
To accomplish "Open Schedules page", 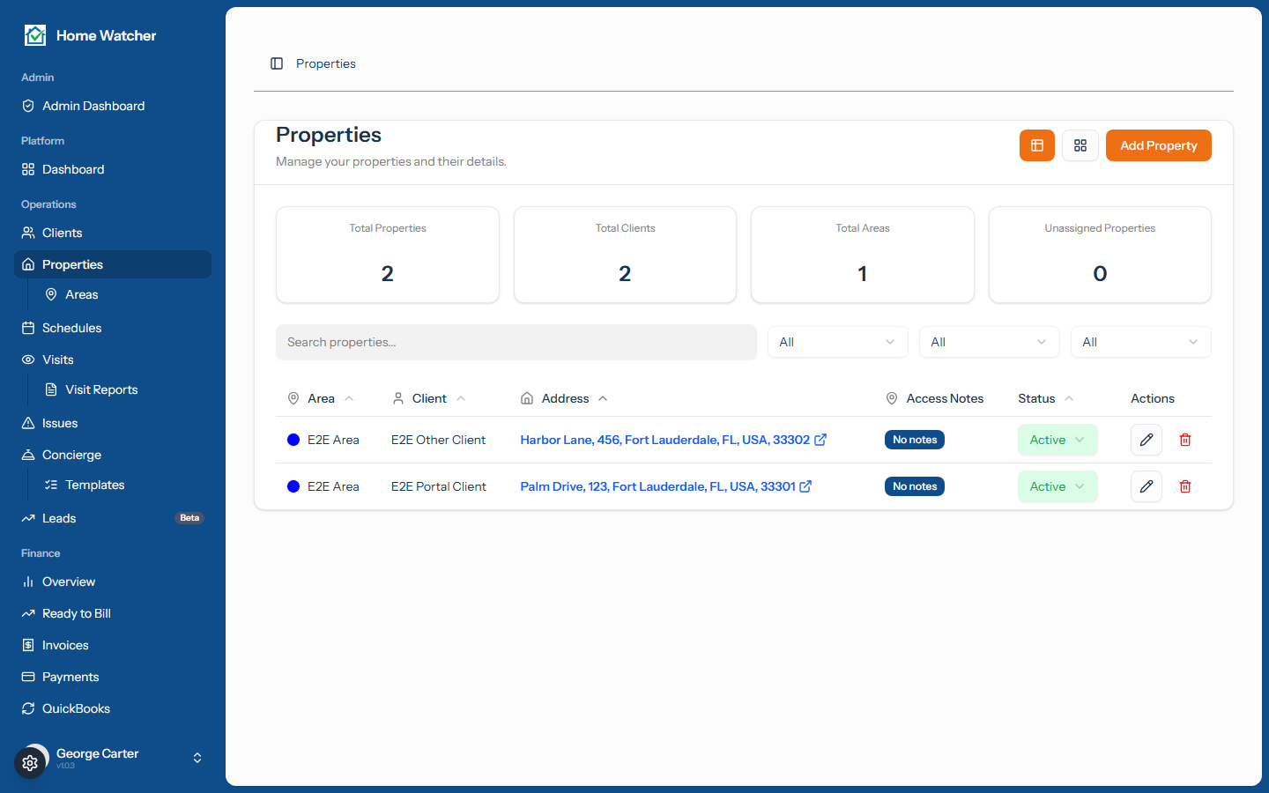I will (113, 328).
